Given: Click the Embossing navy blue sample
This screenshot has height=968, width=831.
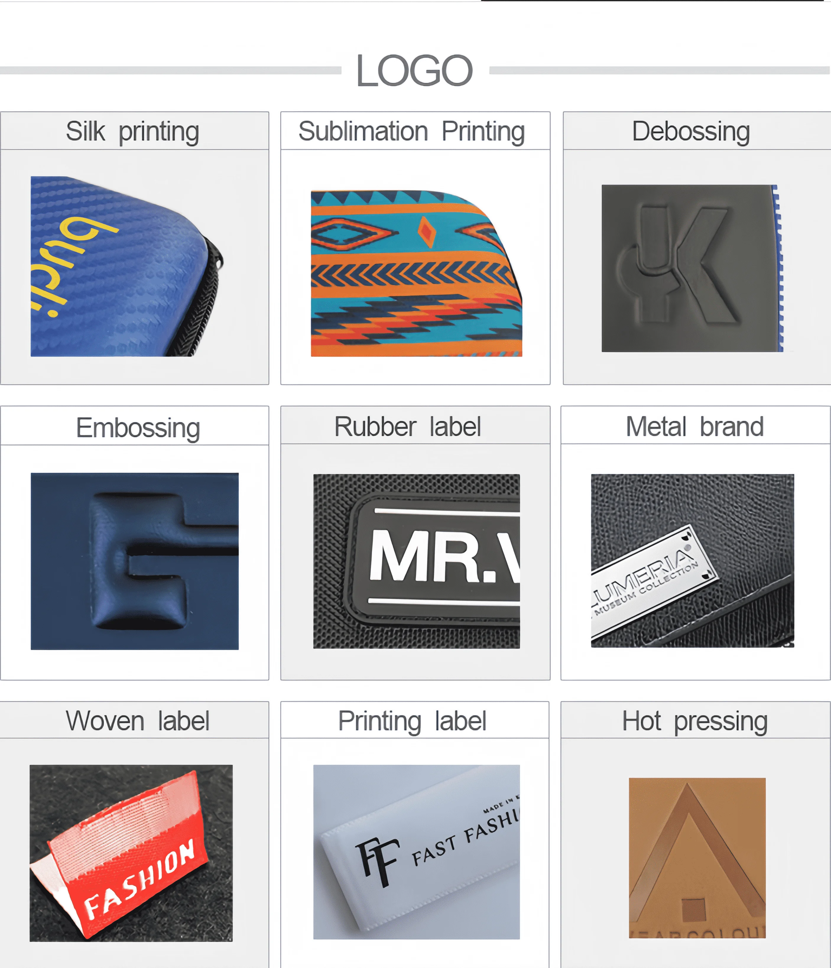Looking at the screenshot, I should pyautogui.click(x=134, y=561).
